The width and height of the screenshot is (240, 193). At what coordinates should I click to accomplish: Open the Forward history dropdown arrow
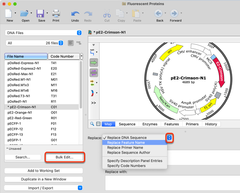click(181, 13)
